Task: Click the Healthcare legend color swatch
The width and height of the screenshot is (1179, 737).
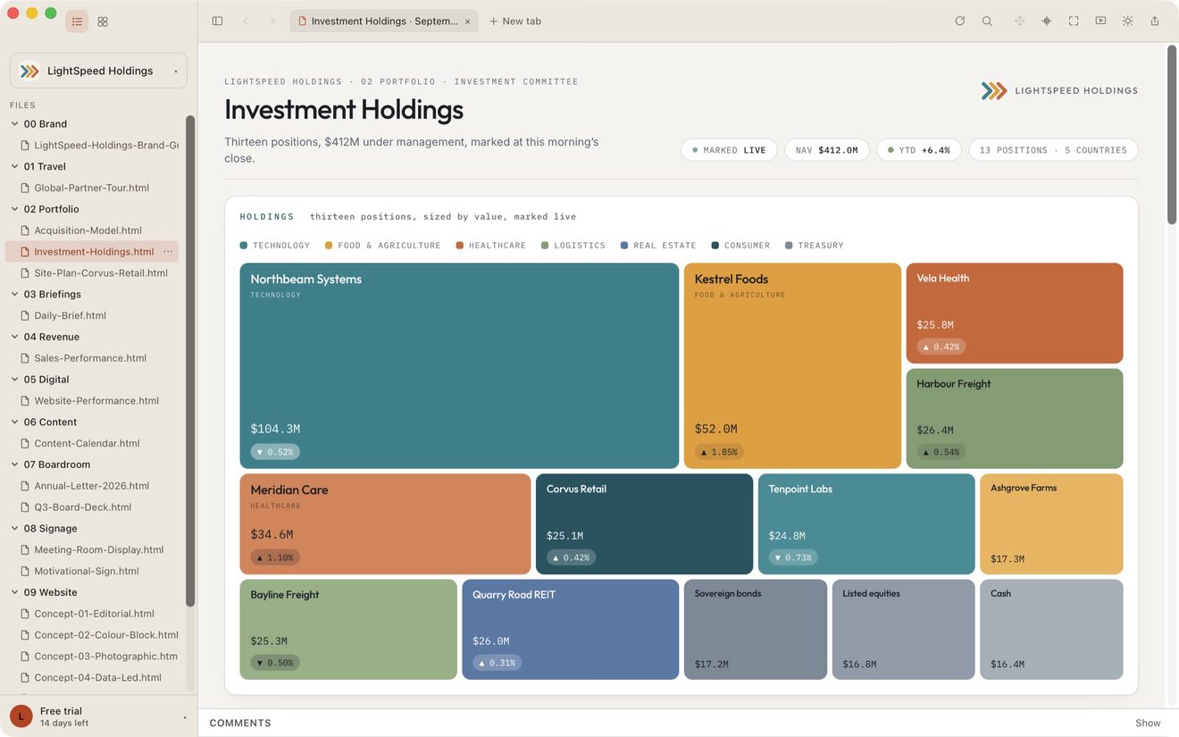Action: (x=460, y=245)
